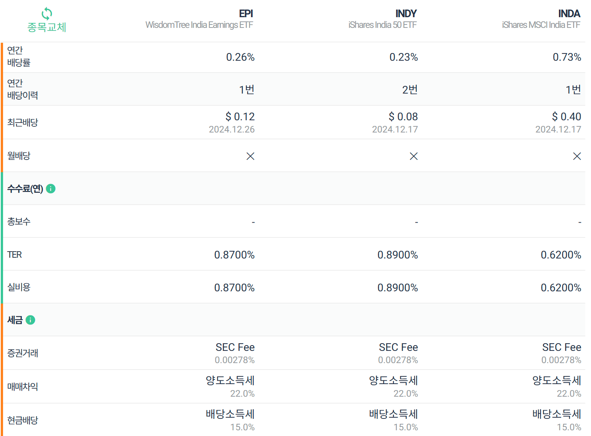Click 양도소득세 in the INDY column
The image size is (591, 436).
393,380
